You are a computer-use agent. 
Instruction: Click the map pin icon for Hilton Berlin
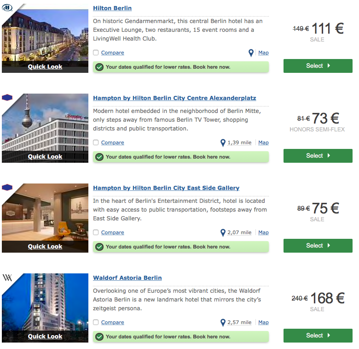tap(251, 53)
